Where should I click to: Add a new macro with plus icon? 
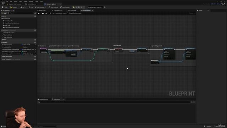click(35, 39)
